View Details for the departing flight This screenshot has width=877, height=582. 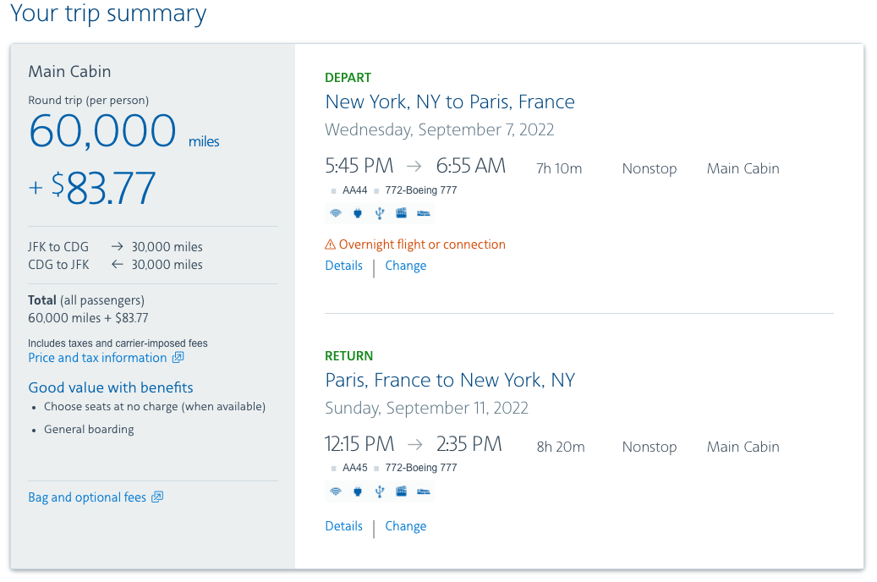343,266
